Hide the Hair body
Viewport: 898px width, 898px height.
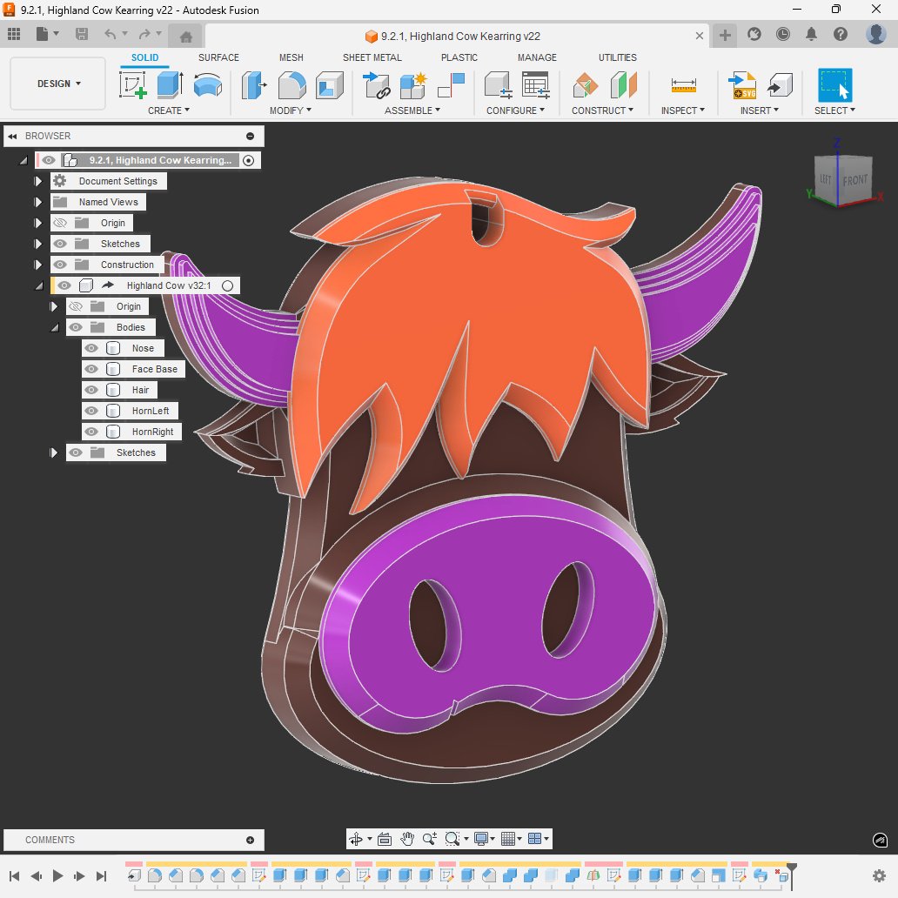click(x=90, y=390)
